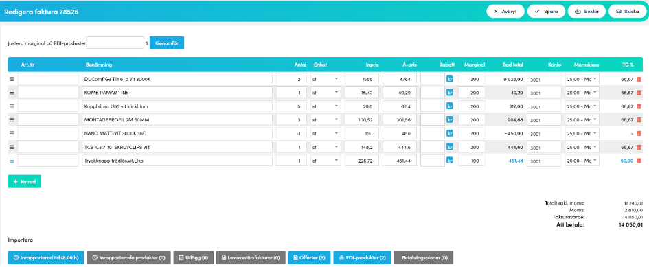Edit description field DL Comf G3 Tilt
Screen dimensions: 649x267
[x=177, y=79]
